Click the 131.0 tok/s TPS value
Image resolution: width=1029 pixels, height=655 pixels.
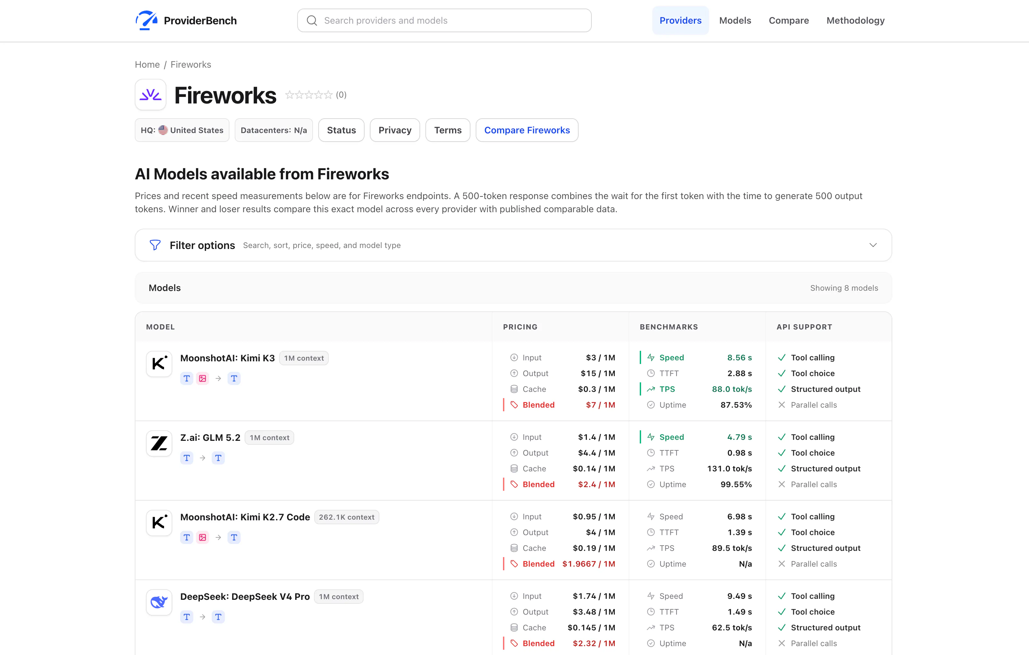pos(730,468)
